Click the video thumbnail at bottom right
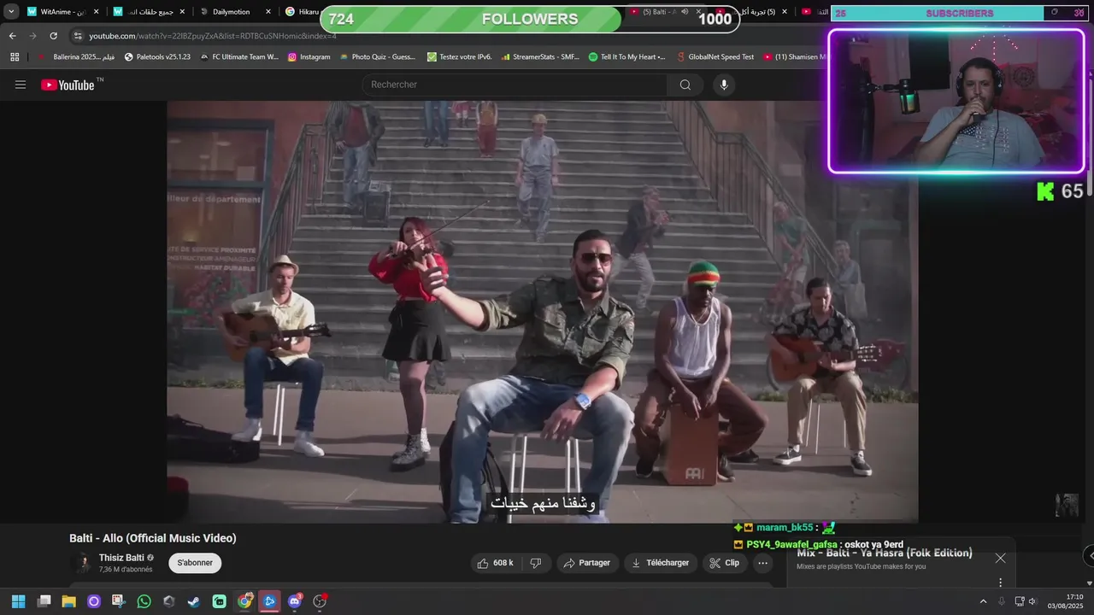Viewport: 1094px width, 615px height. click(x=1067, y=505)
